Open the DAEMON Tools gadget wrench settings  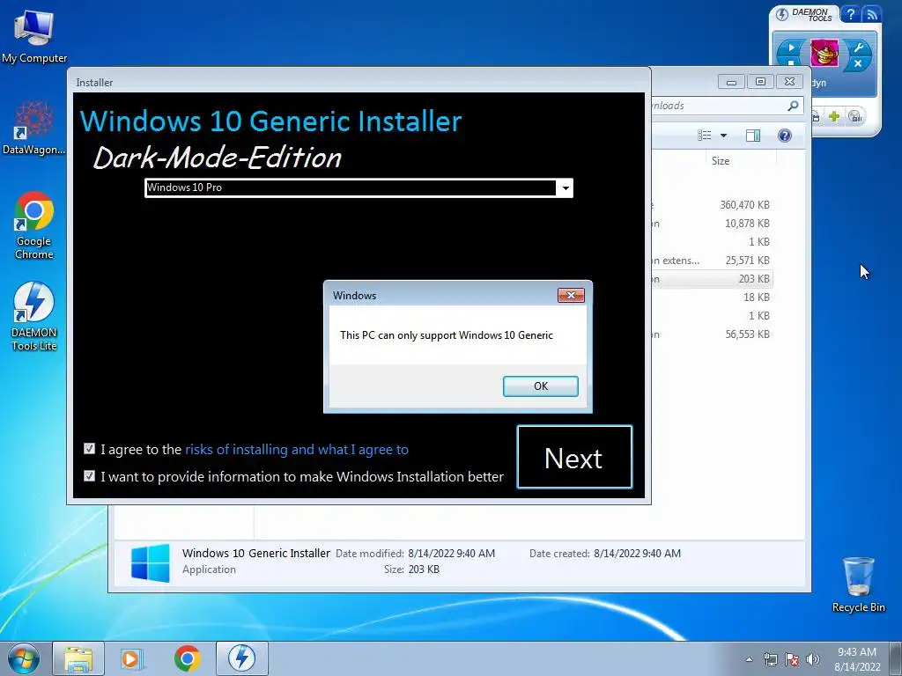858,48
